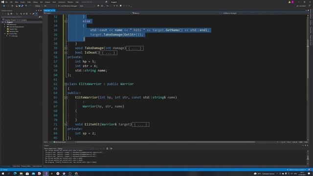Toggle Preview Selected Items in Solution Explorer
The height and width of the screenshot is (176, 313).
[36, 14]
